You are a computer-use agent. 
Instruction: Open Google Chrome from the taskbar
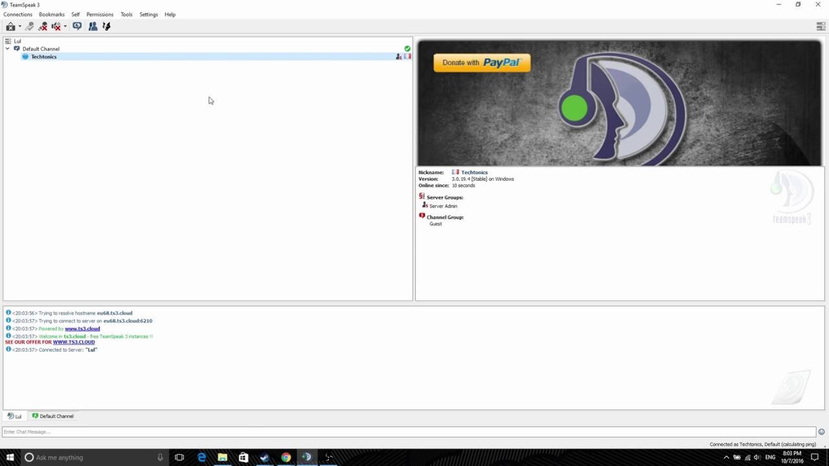point(286,457)
